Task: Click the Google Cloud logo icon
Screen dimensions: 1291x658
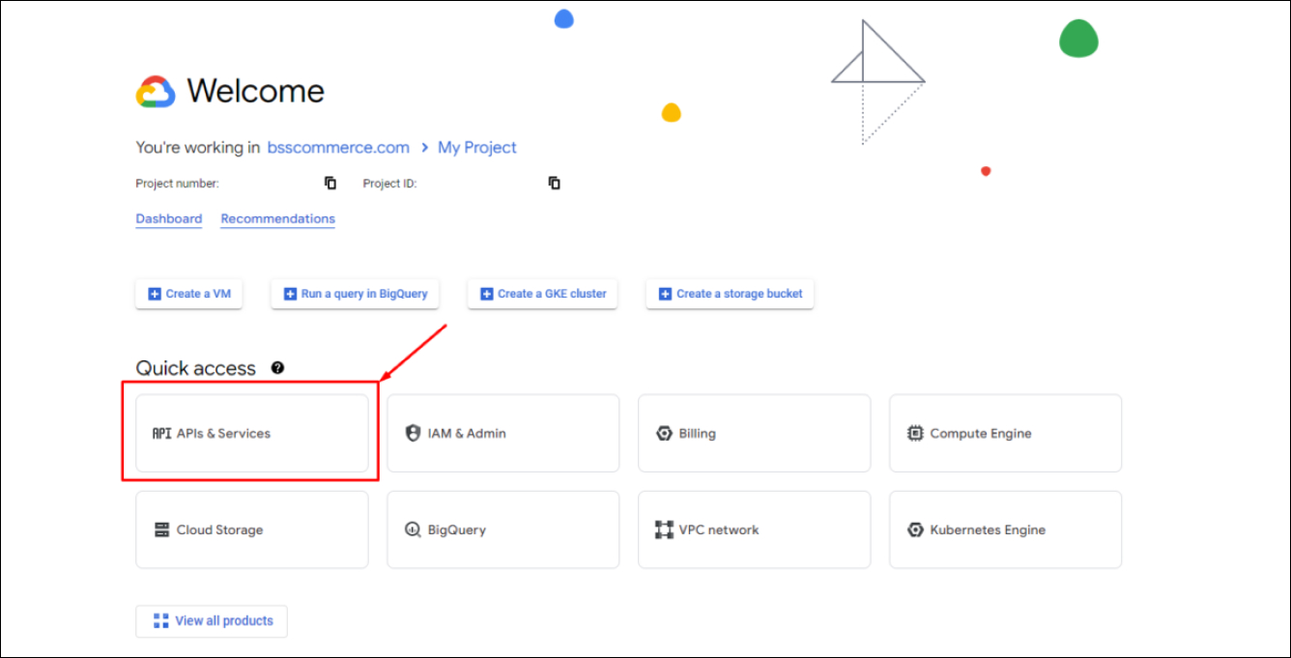Action: pyautogui.click(x=156, y=92)
